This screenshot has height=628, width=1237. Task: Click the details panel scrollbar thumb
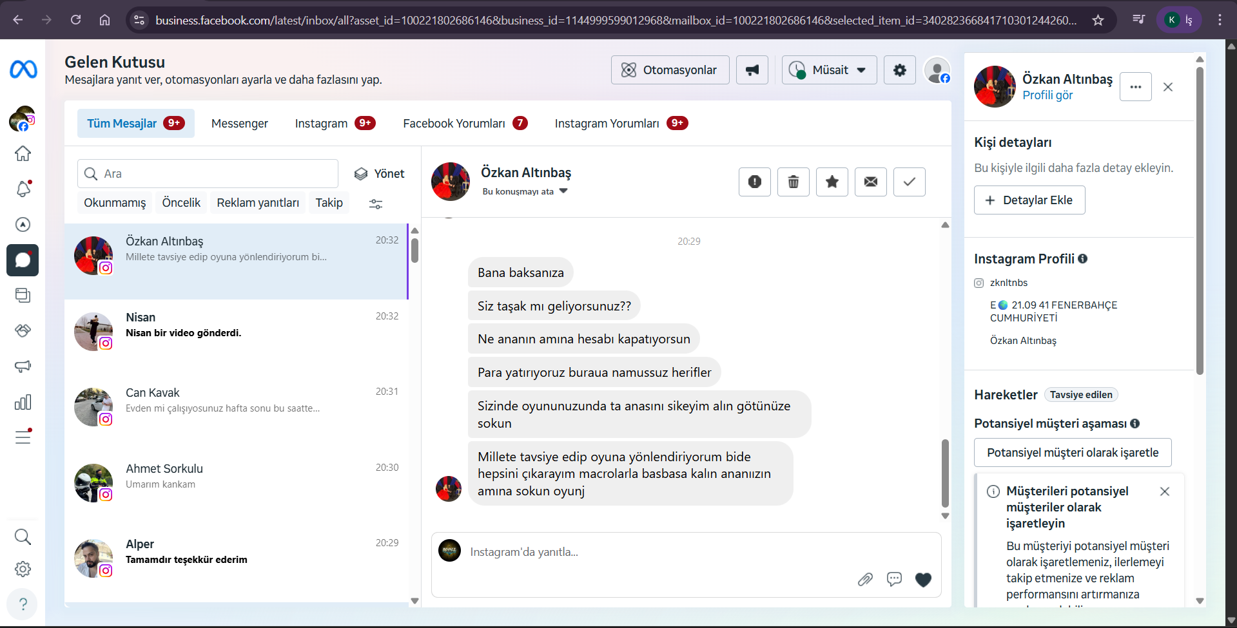tap(1200, 220)
